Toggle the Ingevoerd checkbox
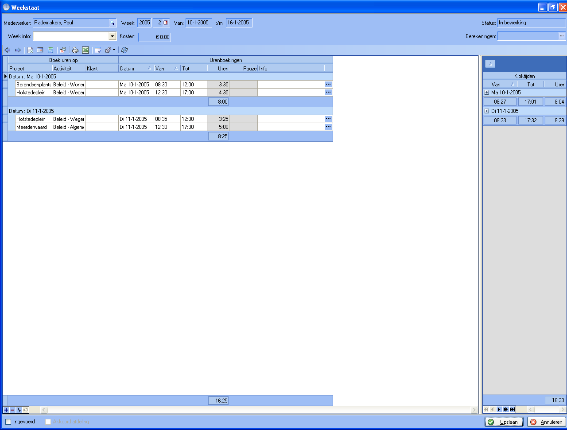Screen dimensions: 567x430 click(8, 422)
